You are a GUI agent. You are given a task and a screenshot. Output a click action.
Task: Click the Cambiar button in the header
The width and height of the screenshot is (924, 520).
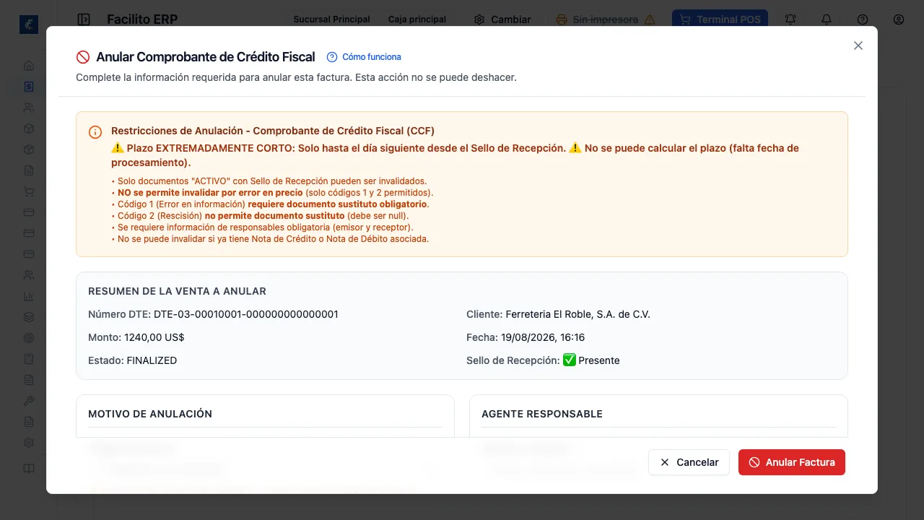point(502,19)
